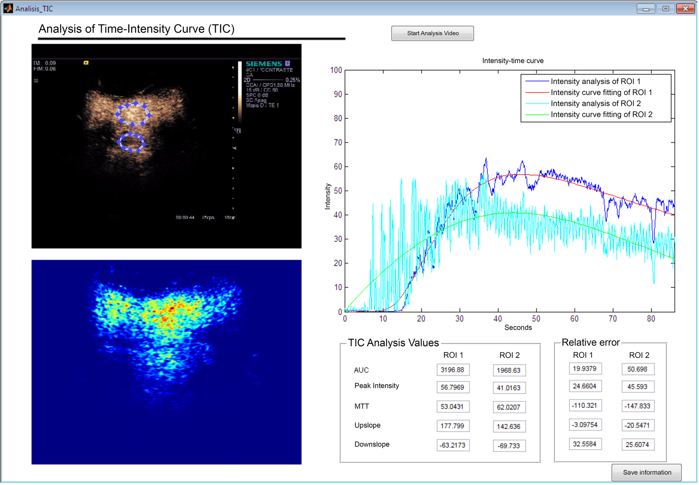
Task: Select the ROI 2 Downslope field -69.733
Action: 509,445
